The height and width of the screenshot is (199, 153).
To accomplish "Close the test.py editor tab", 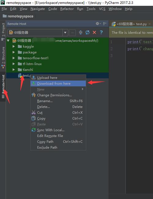I will pos(150,24).
